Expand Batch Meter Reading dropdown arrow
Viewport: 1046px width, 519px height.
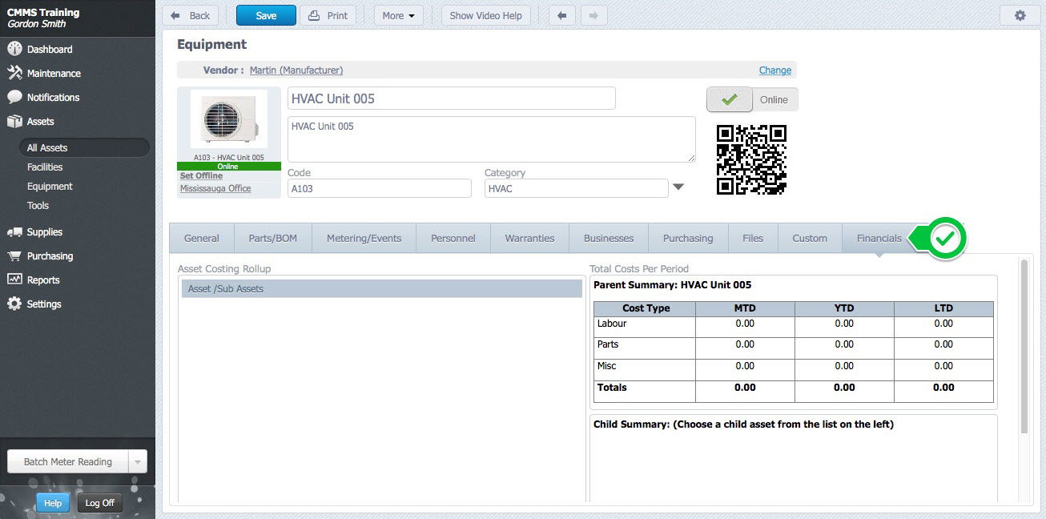pyautogui.click(x=139, y=461)
